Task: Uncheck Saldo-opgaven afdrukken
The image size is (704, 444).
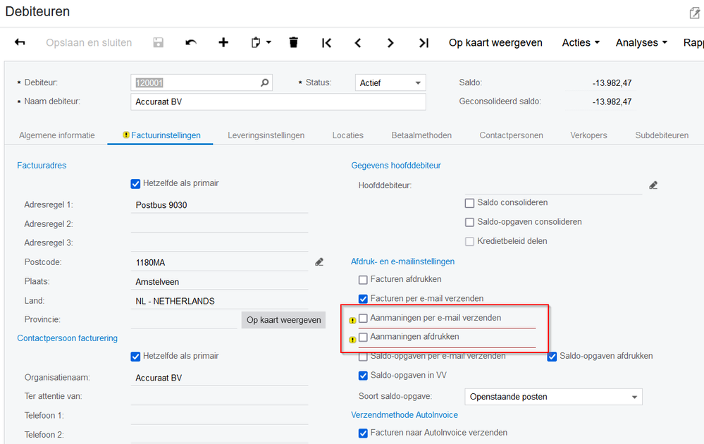Action: click(x=552, y=356)
